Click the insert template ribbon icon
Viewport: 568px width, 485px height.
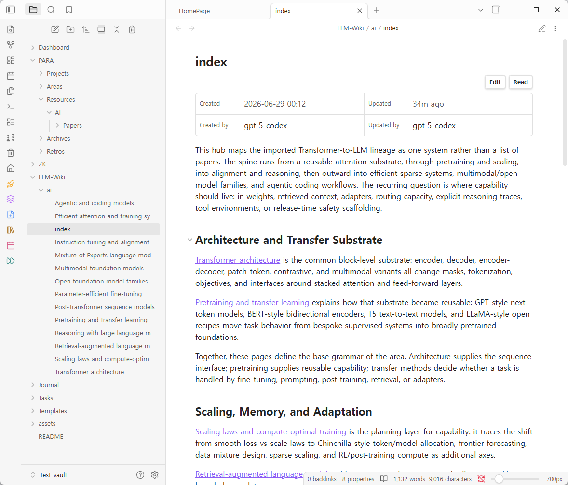coord(11,91)
